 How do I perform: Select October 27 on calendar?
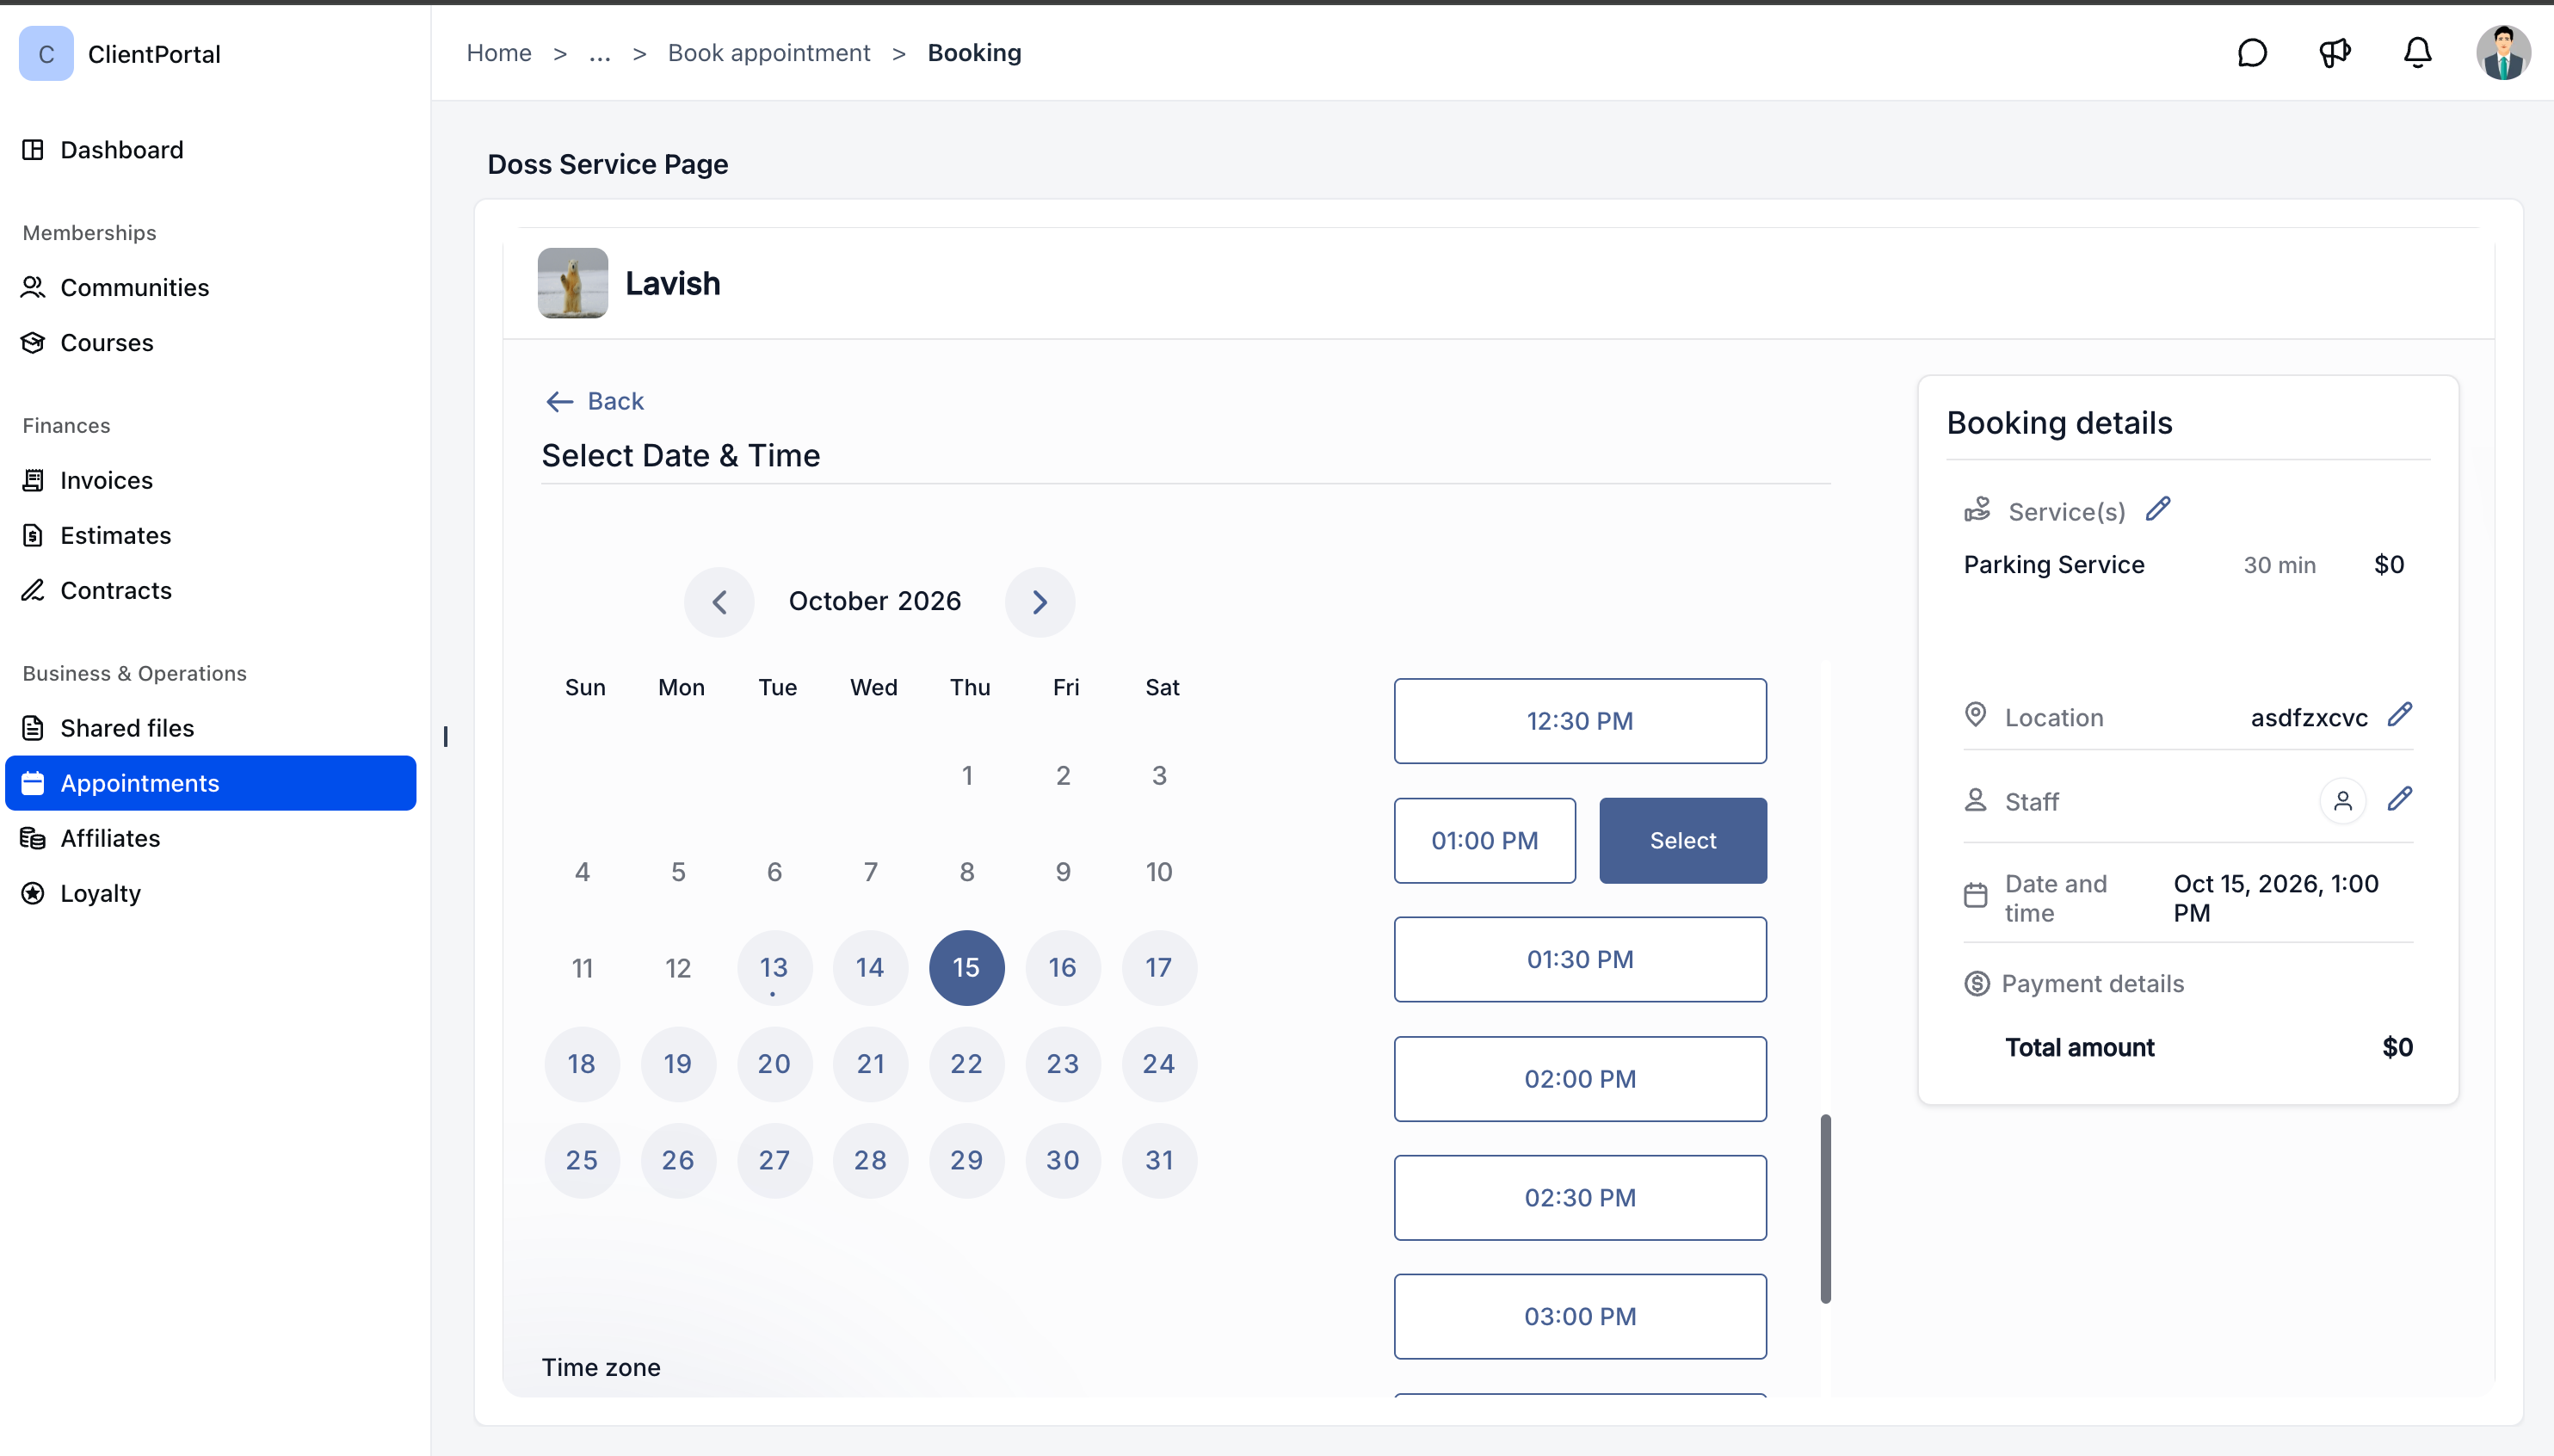774,1161
